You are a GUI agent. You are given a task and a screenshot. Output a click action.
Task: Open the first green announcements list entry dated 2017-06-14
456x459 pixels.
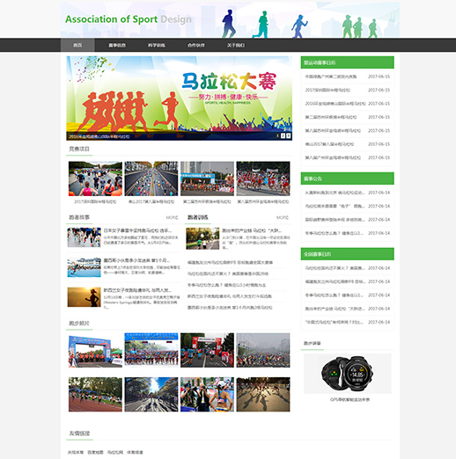(347, 193)
